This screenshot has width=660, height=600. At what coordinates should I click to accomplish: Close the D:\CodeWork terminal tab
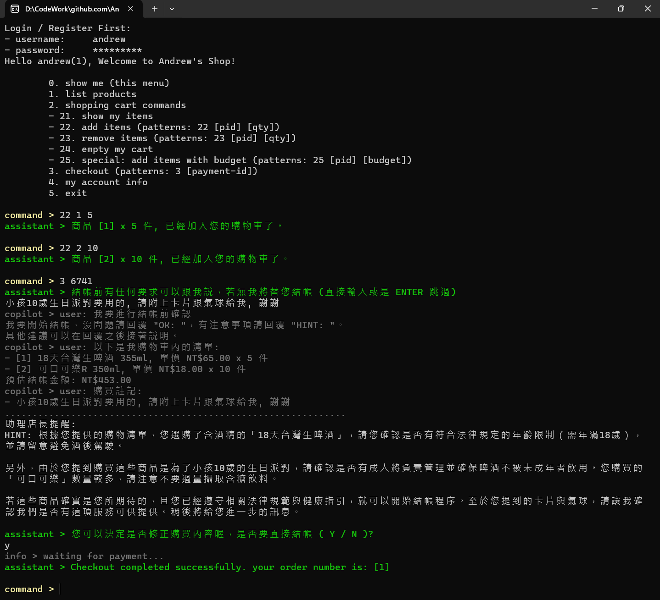click(130, 9)
